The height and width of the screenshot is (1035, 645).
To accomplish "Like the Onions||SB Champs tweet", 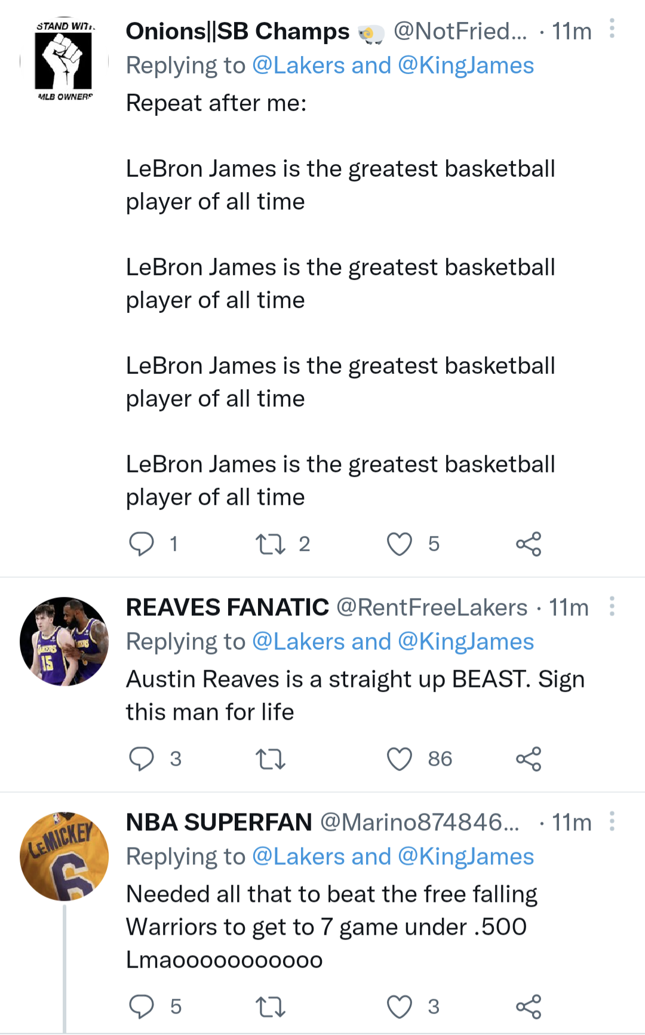I will pos(400,543).
